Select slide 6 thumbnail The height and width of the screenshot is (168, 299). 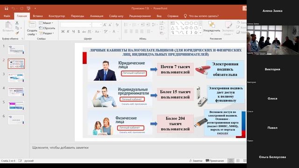click(16, 120)
